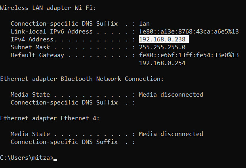Click the DNS suffix value lan
Image resolution: width=246 pixels, height=168 pixels.
coord(144,24)
